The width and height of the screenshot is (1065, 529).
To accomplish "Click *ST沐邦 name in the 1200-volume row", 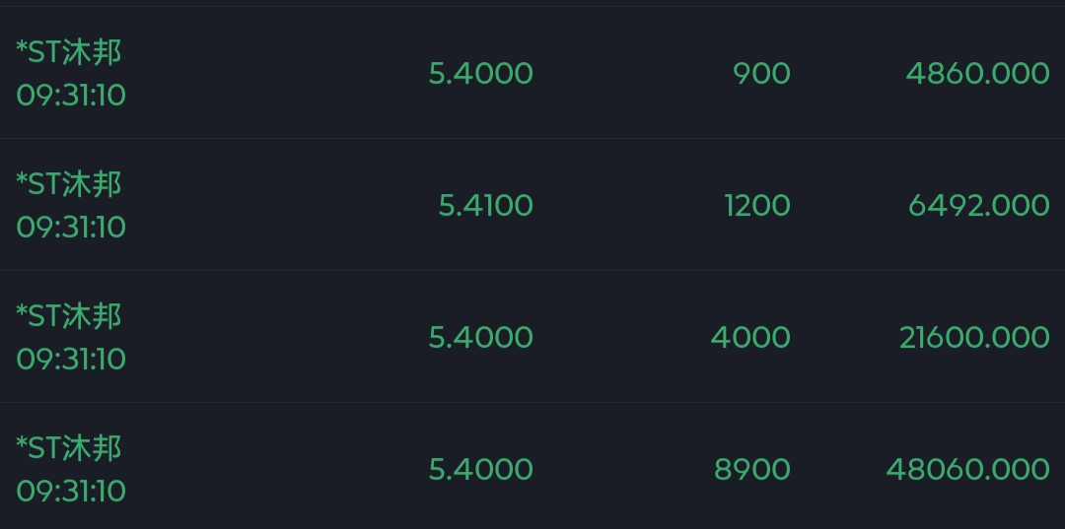I will pyautogui.click(x=69, y=184).
